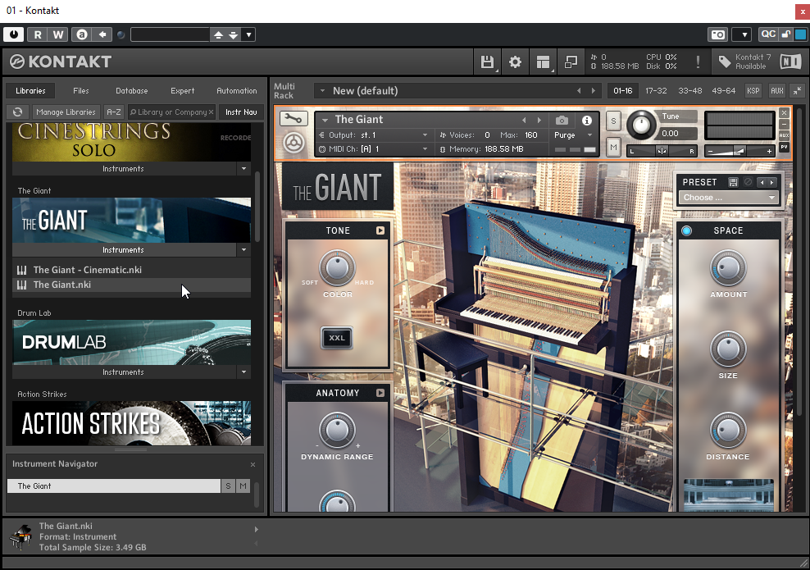Click the round NI emblem below wrench
The image size is (810, 570).
click(x=294, y=143)
